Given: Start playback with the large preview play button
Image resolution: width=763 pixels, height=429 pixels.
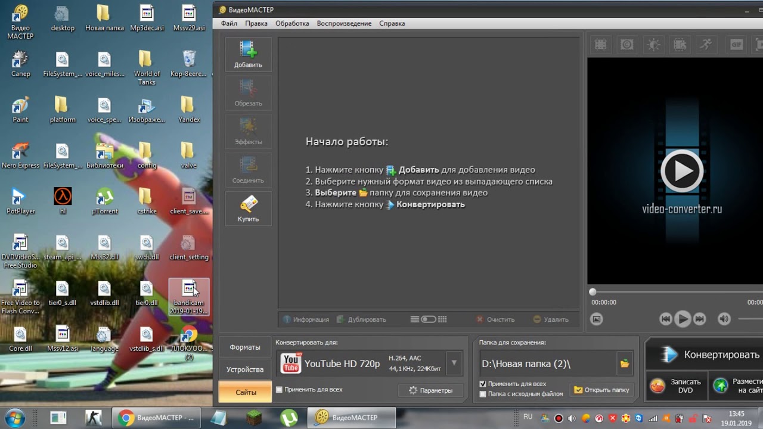Looking at the screenshot, I should pyautogui.click(x=682, y=171).
